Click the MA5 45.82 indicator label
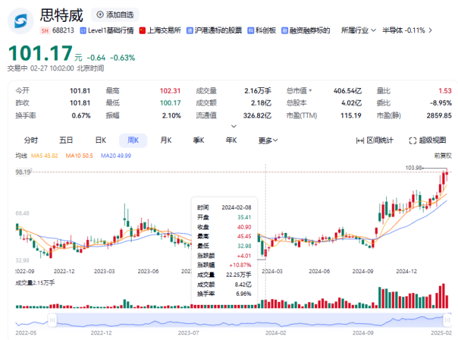This screenshot has width=458, height=340. 44,156
